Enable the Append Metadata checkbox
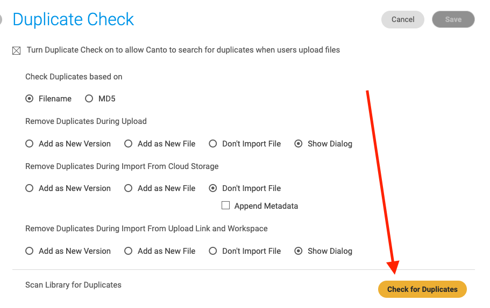 [225, 206]
